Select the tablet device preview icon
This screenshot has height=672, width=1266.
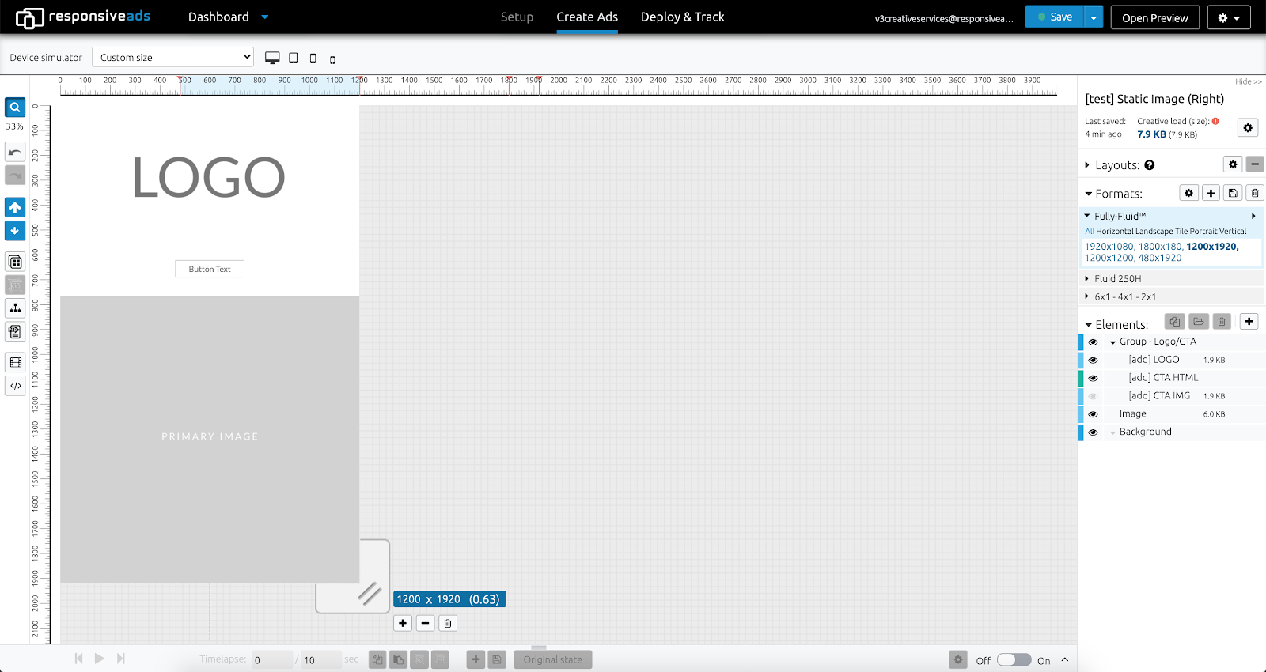tap(294, 58)
